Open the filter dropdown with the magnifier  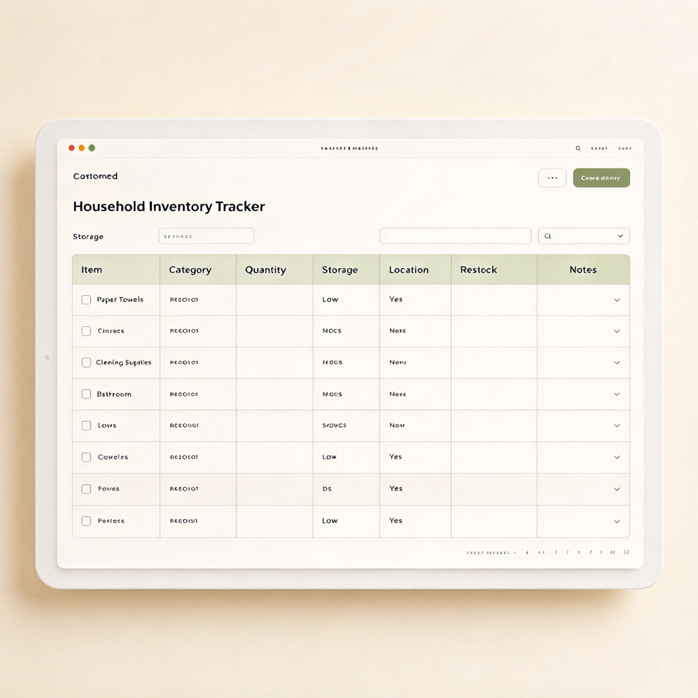point(583,236)
